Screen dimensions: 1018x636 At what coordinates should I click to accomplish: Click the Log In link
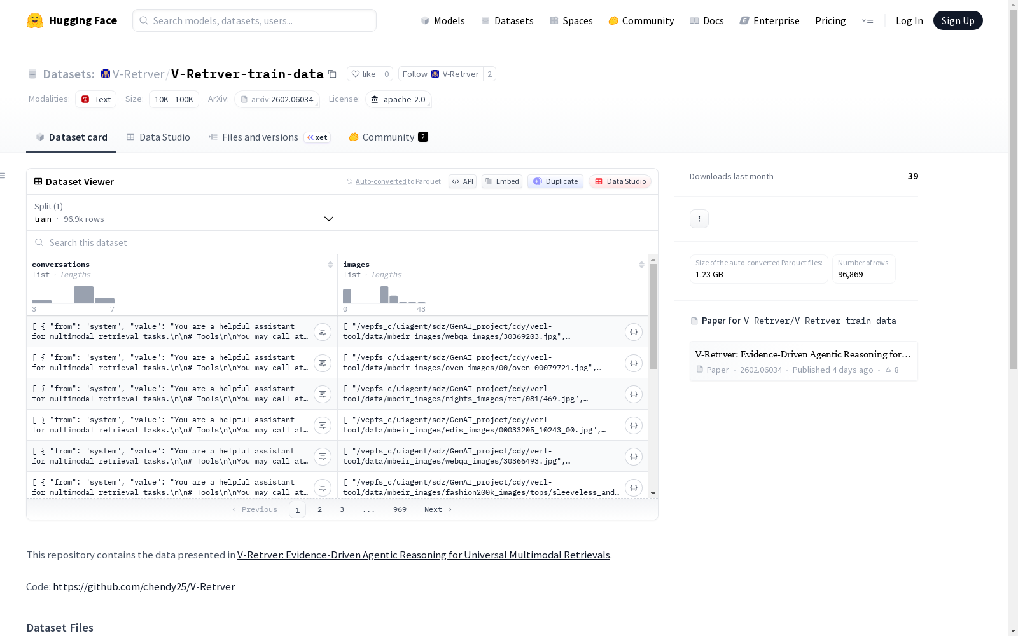point(909,20)
